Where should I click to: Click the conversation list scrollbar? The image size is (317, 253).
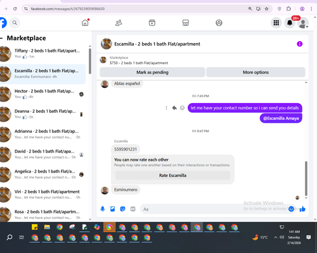click(x=90, y=61)
